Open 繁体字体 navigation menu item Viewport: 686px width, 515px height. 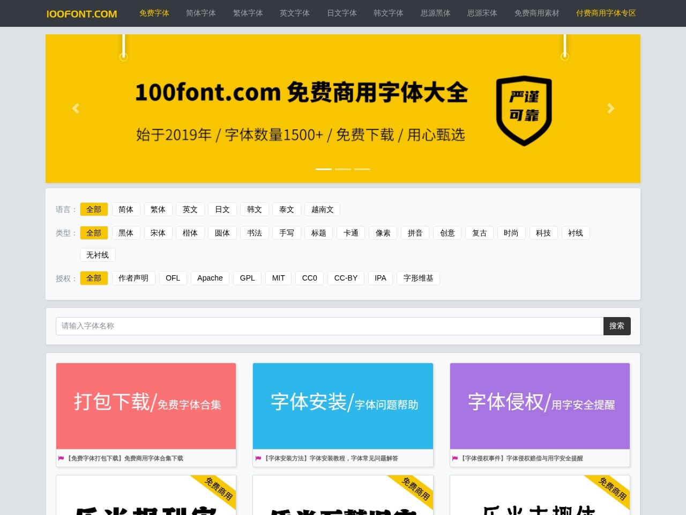pos(248,13)
